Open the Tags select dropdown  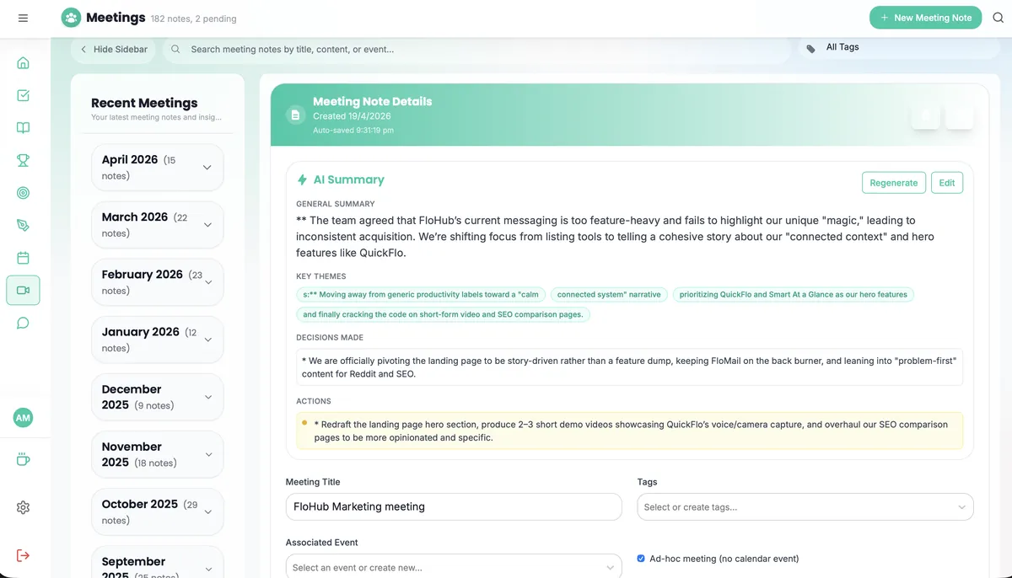point(805,507)
